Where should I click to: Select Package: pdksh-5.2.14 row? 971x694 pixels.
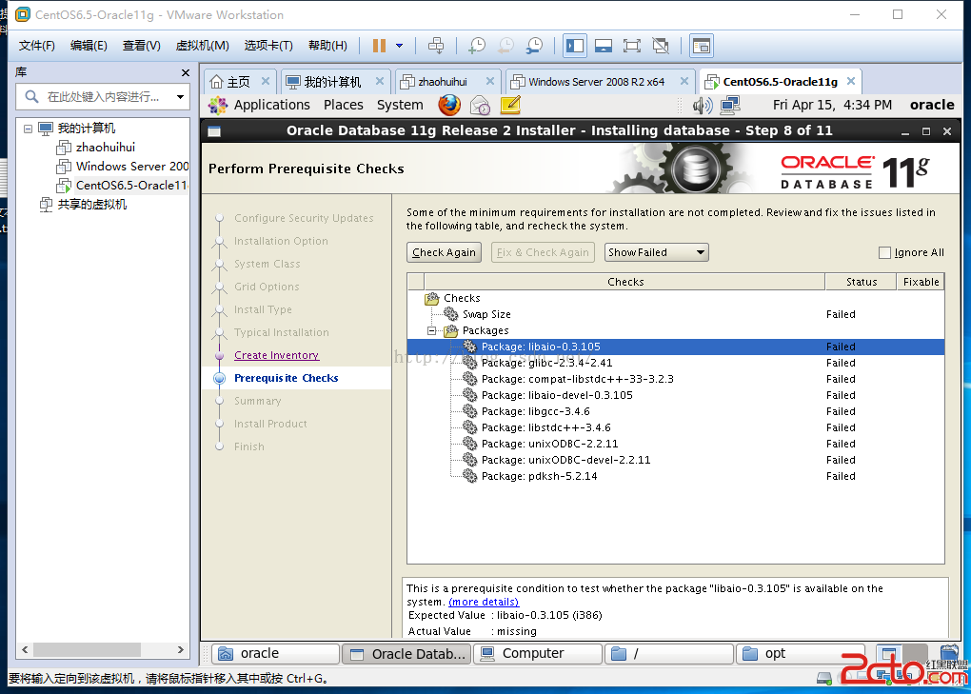(676, 476)
